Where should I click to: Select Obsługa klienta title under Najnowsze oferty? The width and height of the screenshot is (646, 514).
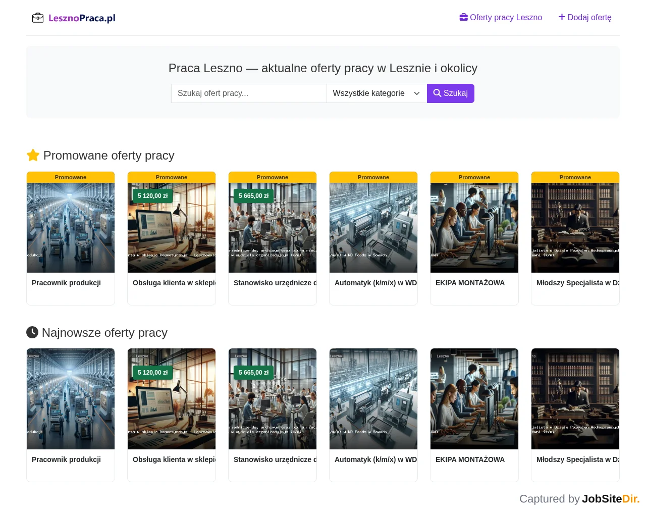174,459
